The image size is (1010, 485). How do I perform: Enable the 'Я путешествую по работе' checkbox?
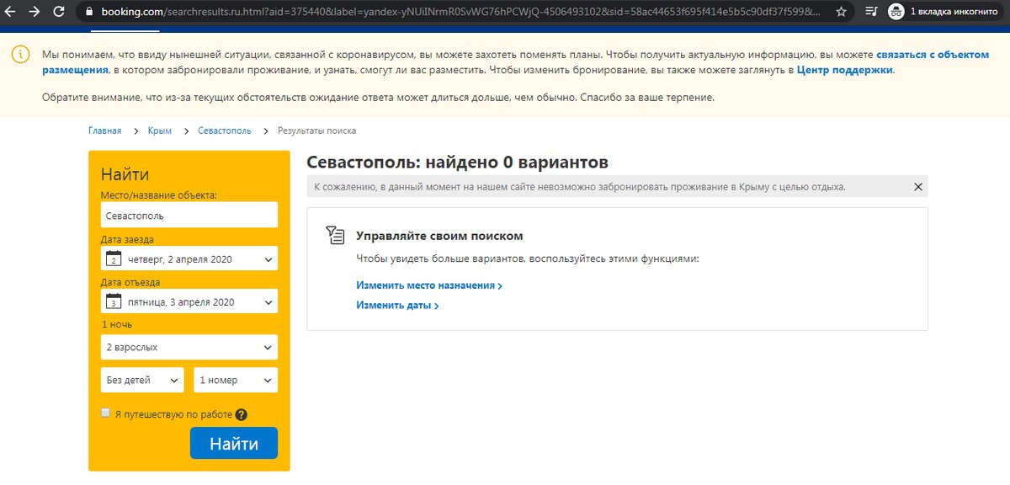(105, 413)
